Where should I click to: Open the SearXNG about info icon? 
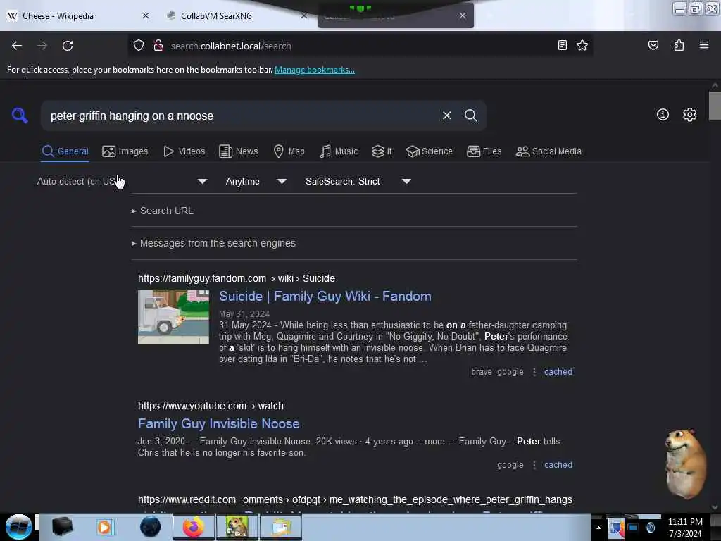(x=663, y=115)
